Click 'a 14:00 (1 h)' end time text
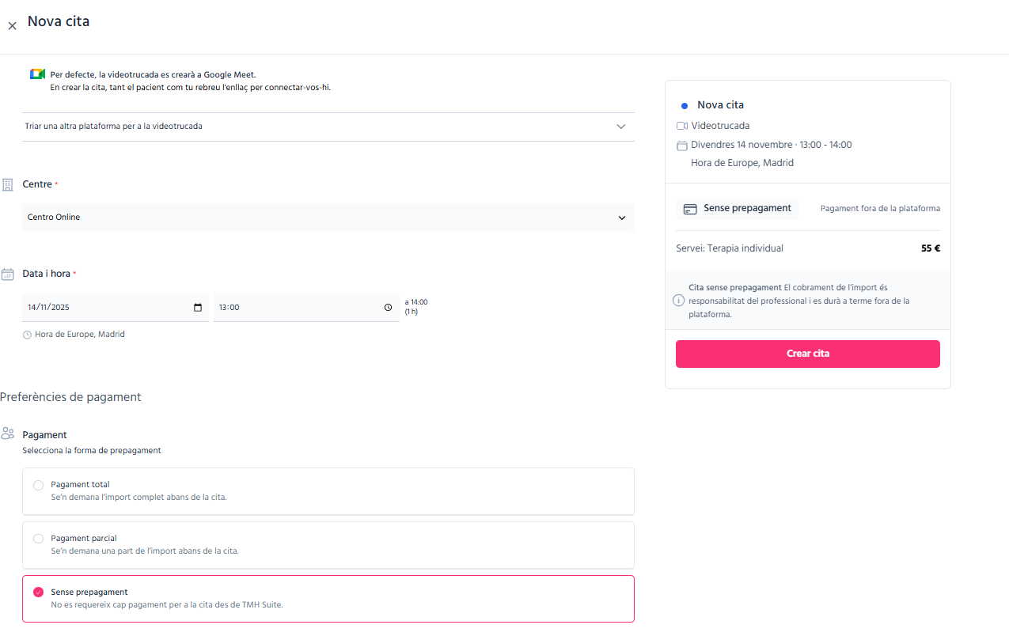 click(x=416, y=307)
